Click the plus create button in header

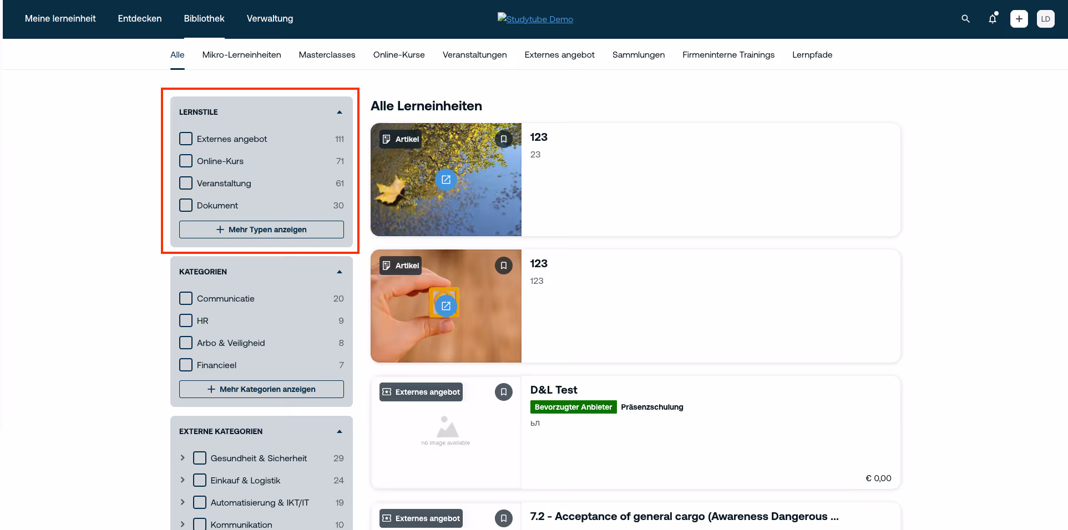click(x=1019, y=19)
